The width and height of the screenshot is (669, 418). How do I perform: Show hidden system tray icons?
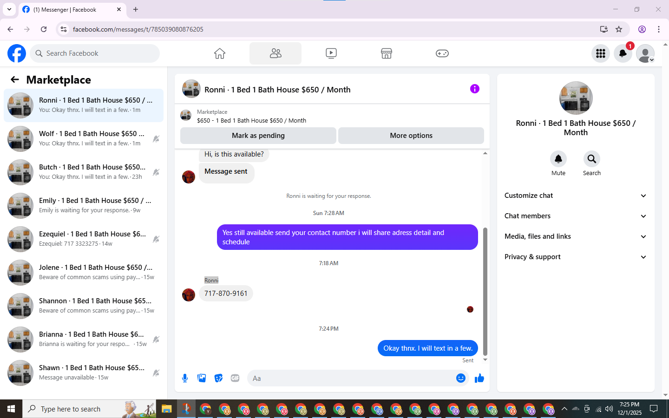[564, 409]
